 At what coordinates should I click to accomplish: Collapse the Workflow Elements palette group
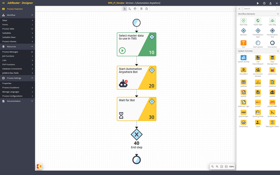[278, 14]
